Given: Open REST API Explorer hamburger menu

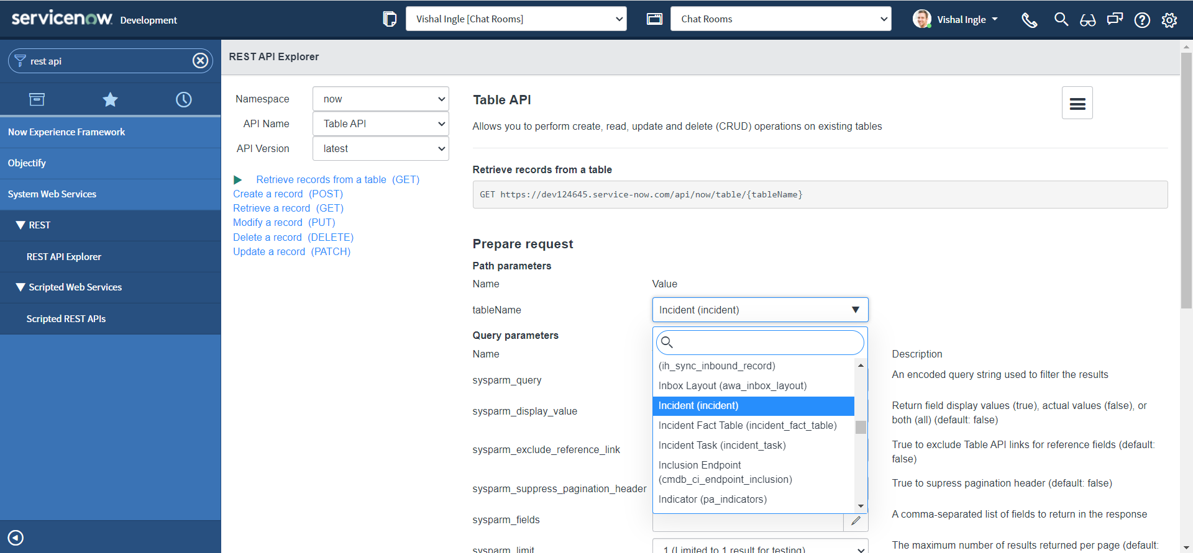Looking at the screenshot, I should coord(1077,103).
